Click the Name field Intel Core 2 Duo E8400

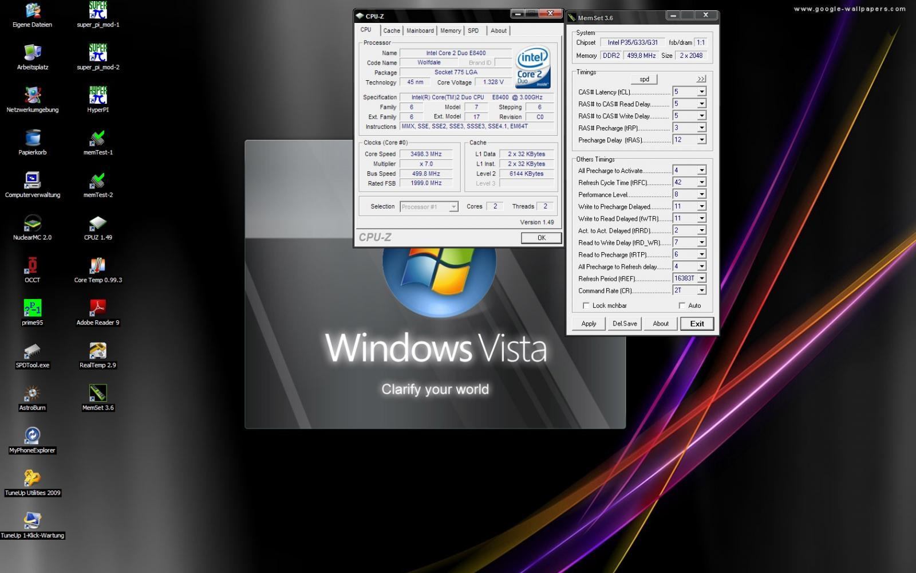click(456, 53)
